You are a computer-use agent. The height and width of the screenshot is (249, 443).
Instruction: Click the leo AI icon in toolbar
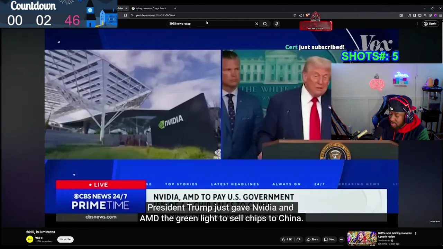[x=425, y=15]
